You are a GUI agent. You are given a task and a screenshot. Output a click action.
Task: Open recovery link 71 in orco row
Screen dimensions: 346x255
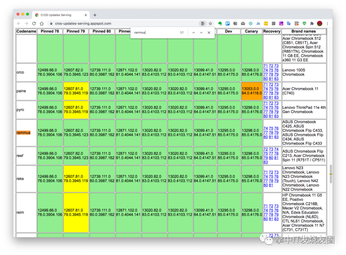click(266, 66)
